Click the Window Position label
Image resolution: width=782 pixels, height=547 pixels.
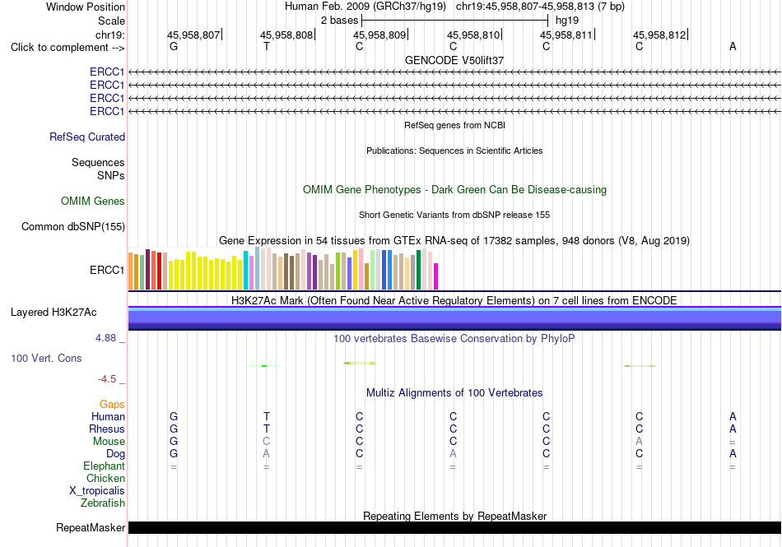pyautogui.click(x=86, y=7)
